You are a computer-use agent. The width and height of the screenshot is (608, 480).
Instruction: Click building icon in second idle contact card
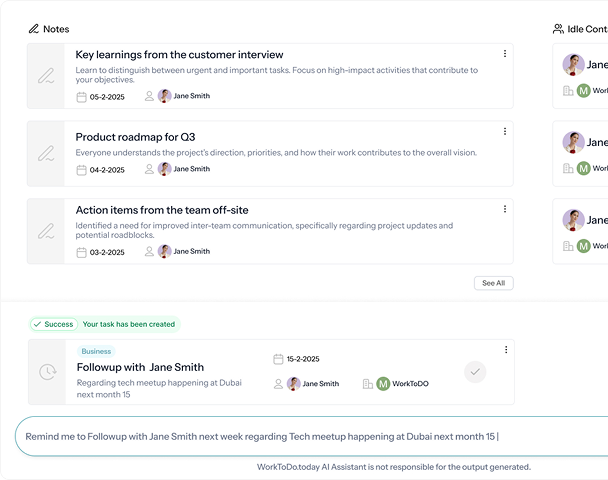(x=568, y=168)
